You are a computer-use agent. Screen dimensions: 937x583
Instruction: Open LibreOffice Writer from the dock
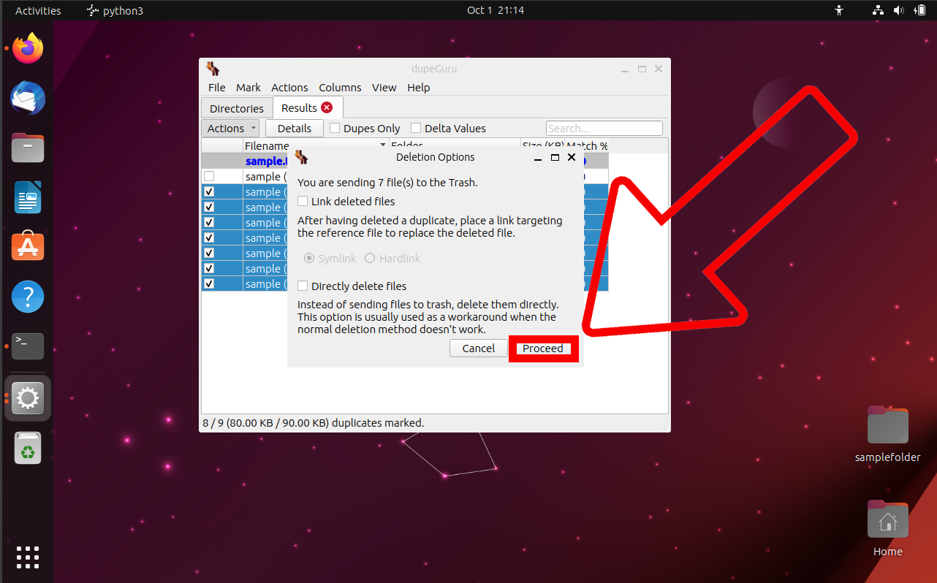click(x=27, y=197)
